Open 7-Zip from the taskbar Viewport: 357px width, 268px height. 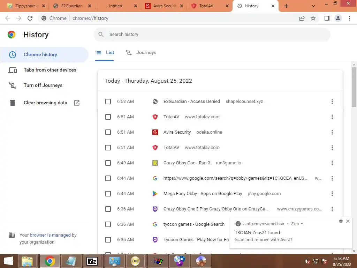(92, 261)
